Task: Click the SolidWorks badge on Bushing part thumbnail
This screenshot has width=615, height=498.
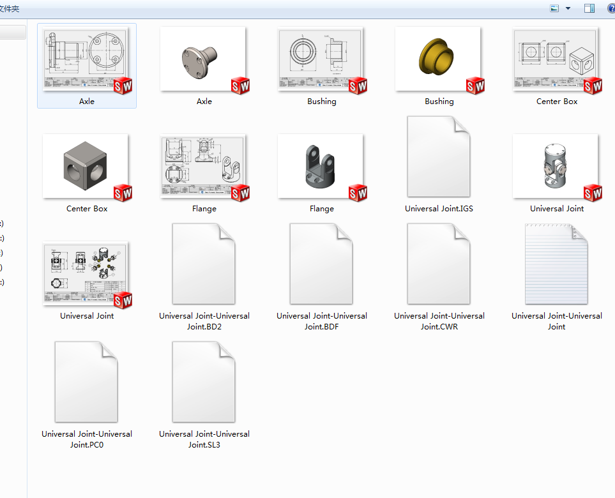Action: click(475, 86)
